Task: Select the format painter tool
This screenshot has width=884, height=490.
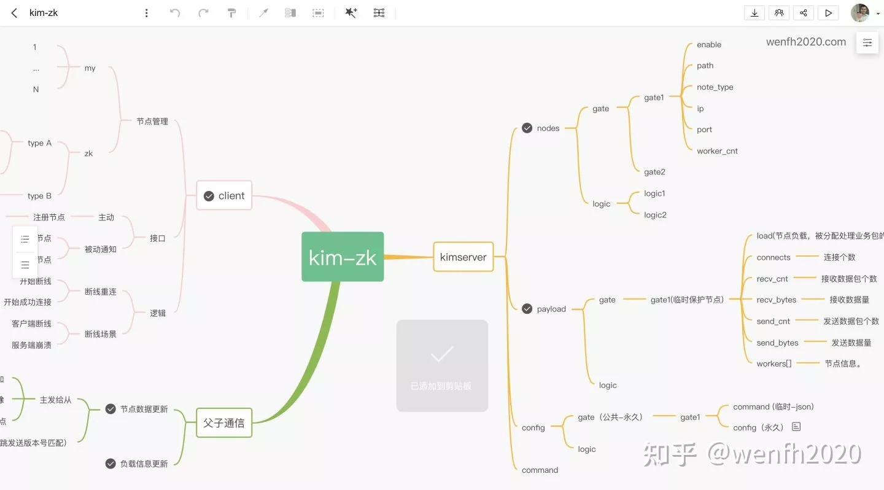Action: (231, 13)
